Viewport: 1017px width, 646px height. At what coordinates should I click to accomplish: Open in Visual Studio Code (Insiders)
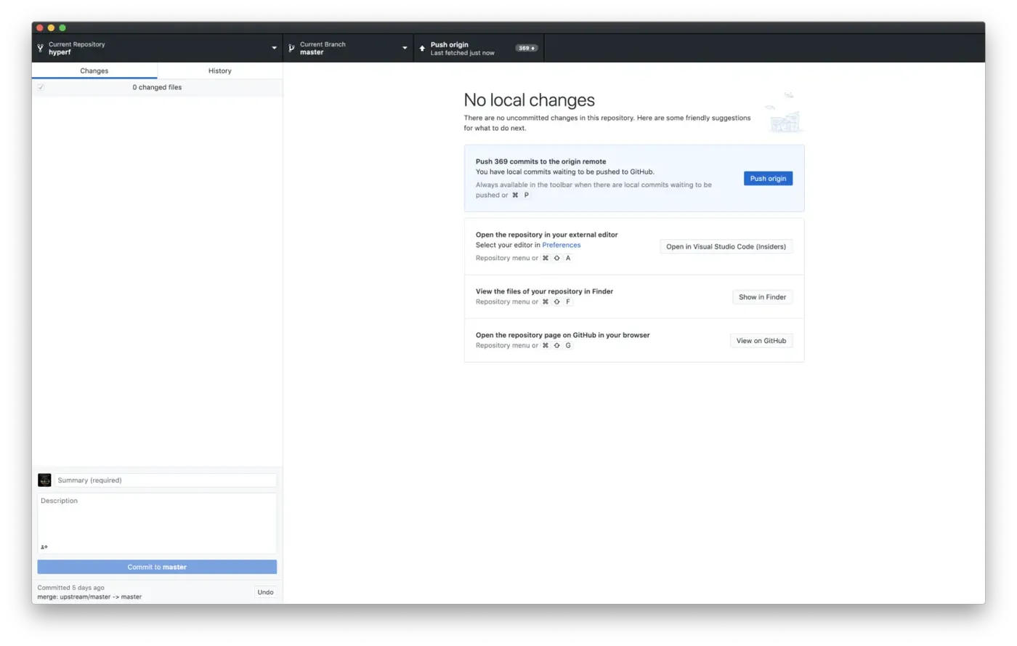[726, 246]
